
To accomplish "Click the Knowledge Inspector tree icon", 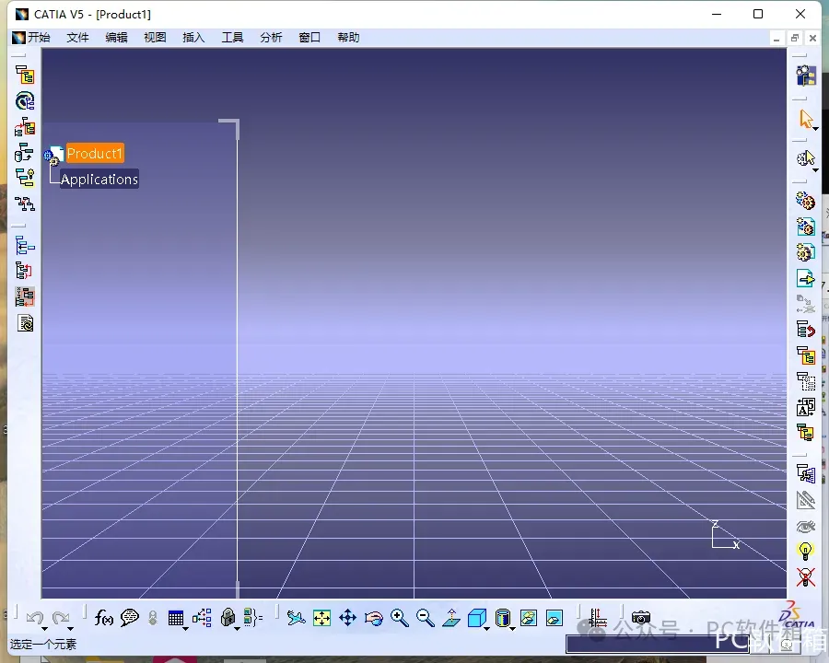I will tap(202, 618).
